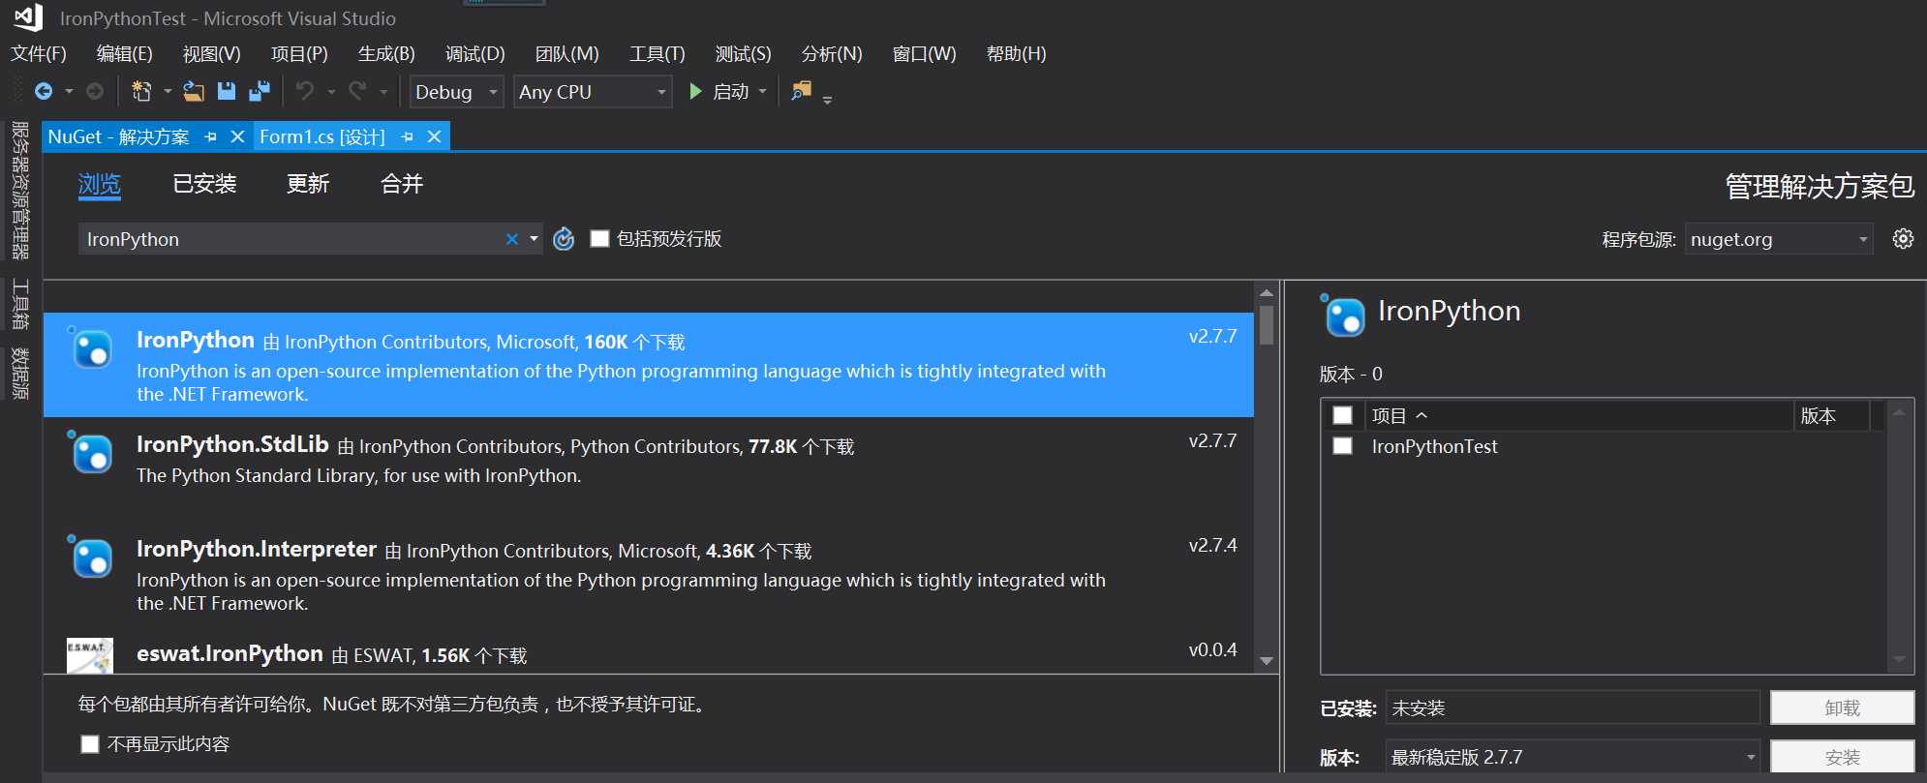
Task: Open the 项目(P) menu
Action: coord(299,54)
